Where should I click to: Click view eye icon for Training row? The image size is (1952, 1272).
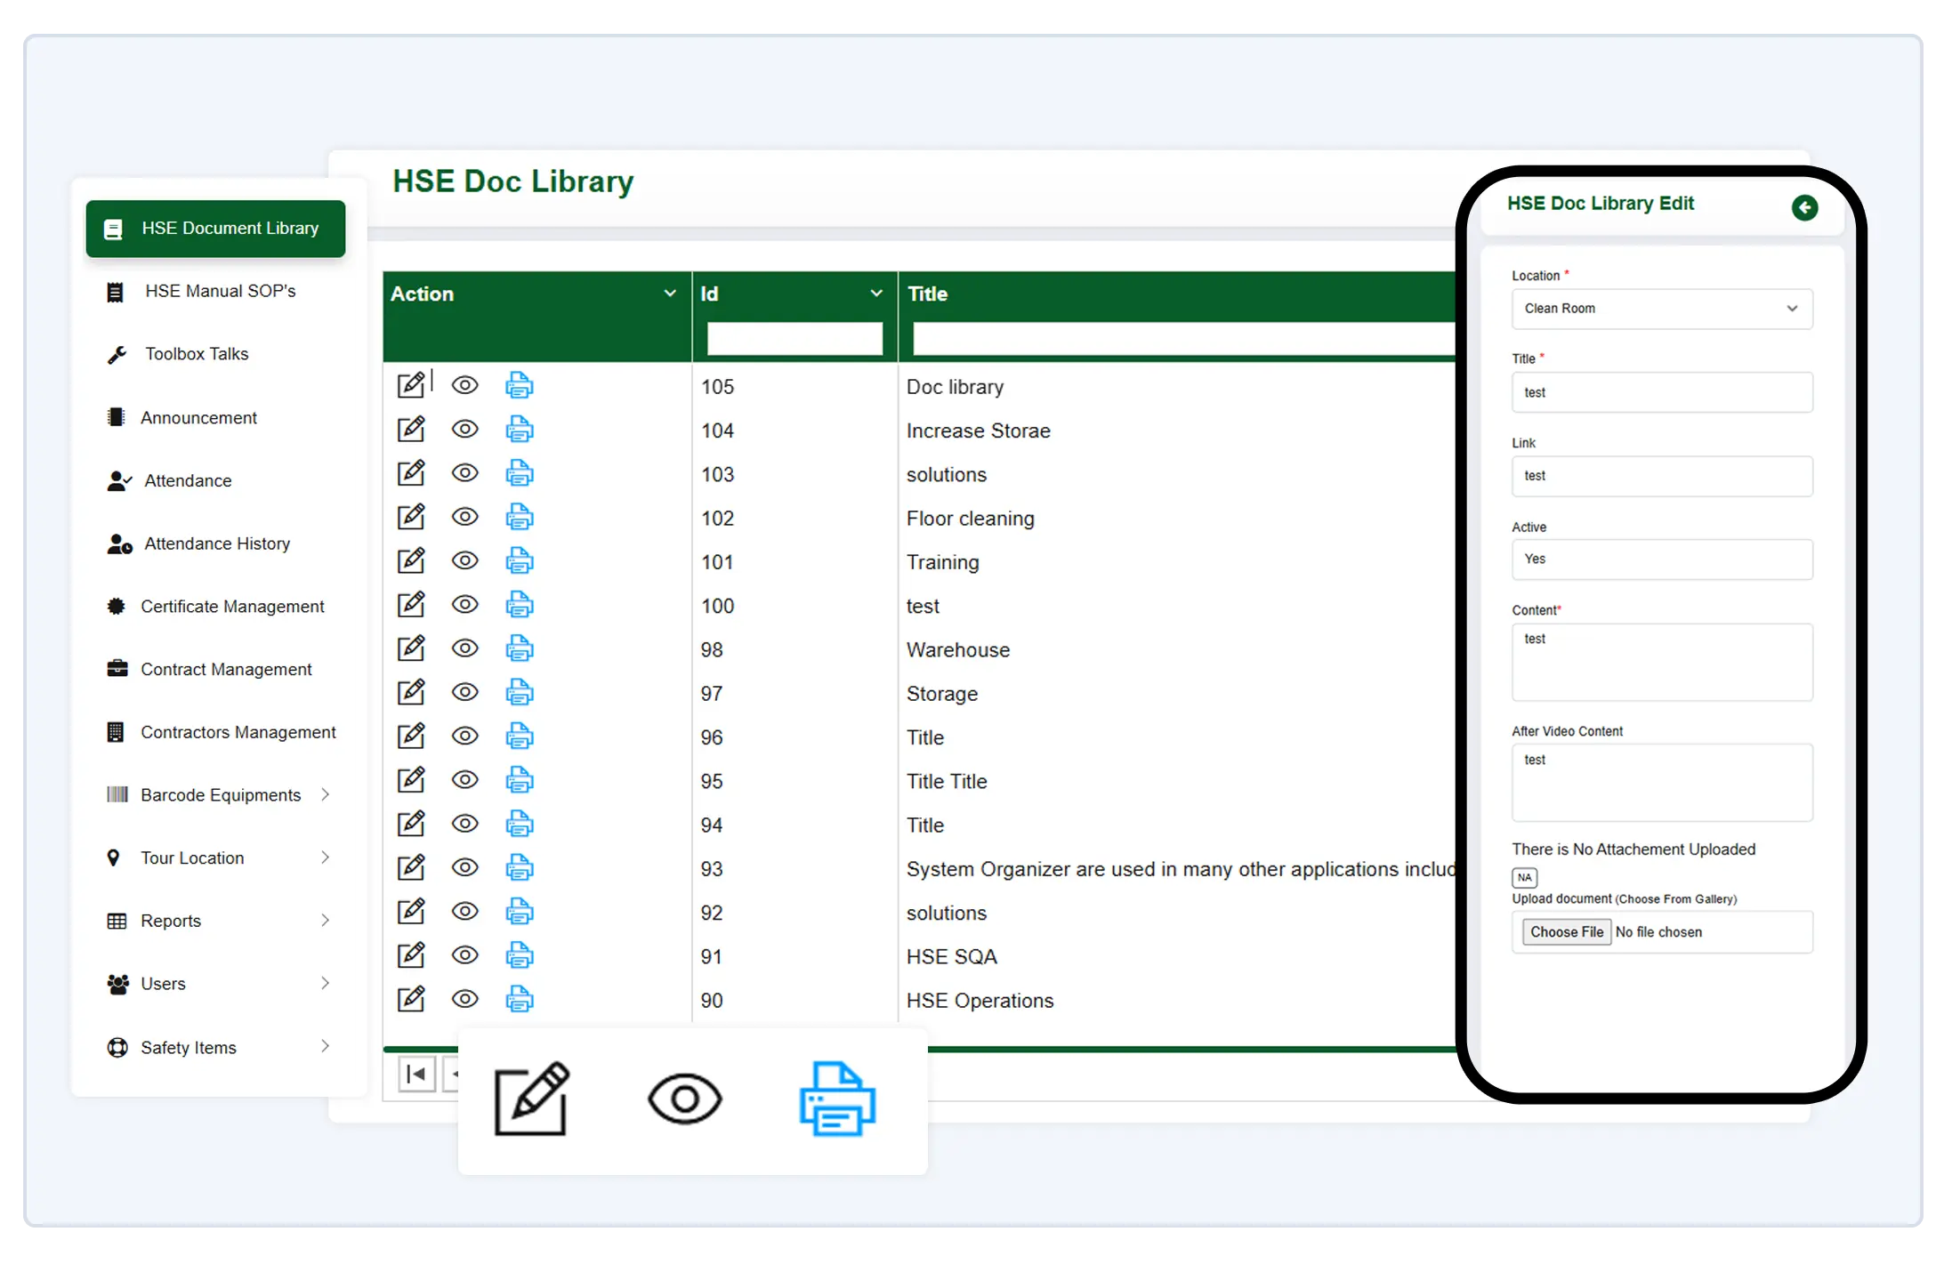pyautogui.click(x=464, y=560)
